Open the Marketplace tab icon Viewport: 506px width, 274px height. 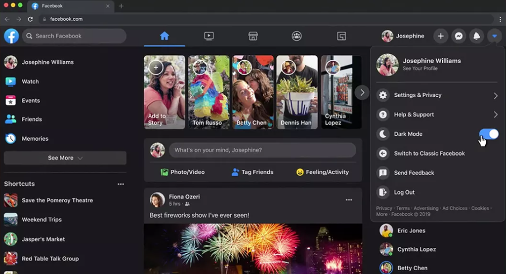coord(253,36)
